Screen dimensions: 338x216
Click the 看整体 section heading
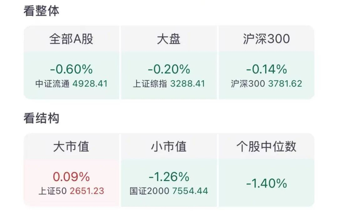pyautogui.click(x=42, y=12)
